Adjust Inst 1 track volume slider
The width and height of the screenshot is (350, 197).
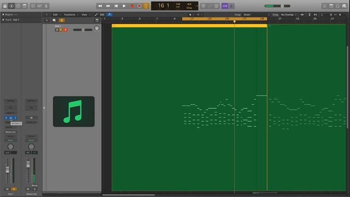click(83, 30)
